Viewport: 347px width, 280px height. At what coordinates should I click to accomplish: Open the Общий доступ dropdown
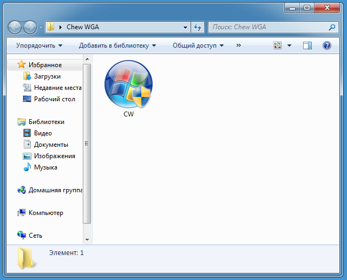click(198, 45)
